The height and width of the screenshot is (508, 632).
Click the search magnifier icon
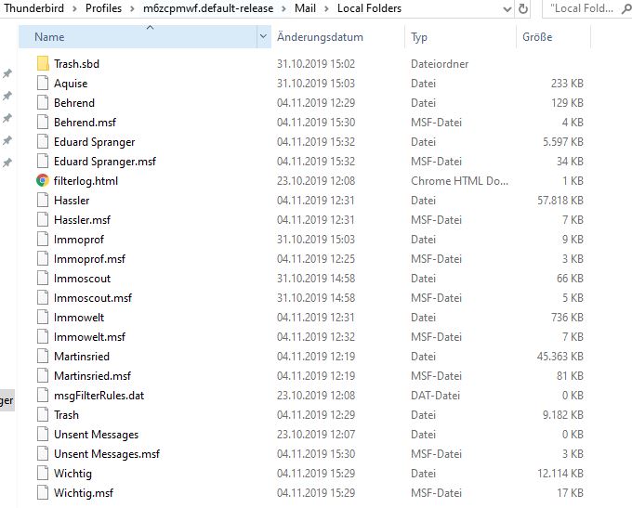coord(626,8)
